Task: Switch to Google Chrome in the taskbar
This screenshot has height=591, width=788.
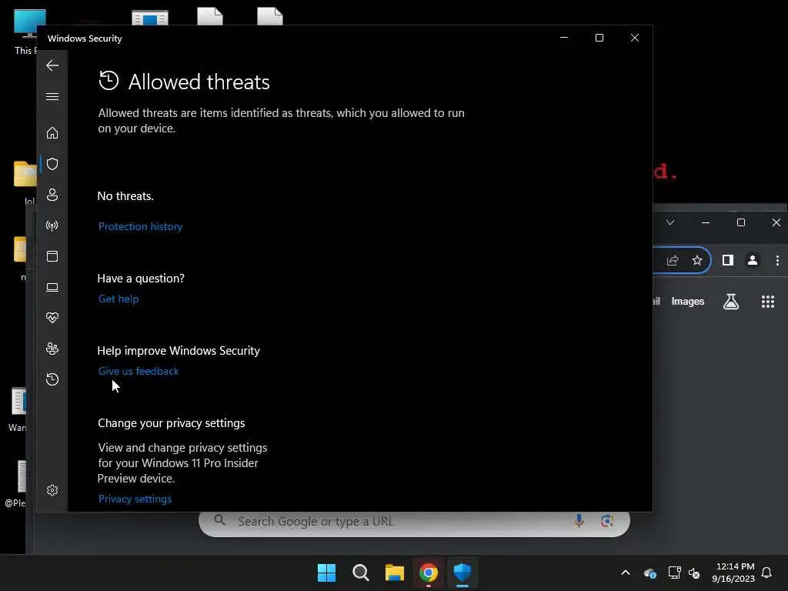Action: 428,573
